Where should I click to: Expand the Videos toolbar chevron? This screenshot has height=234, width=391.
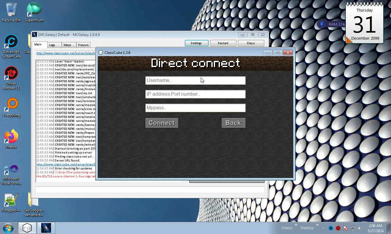click(x=296, y=225)
